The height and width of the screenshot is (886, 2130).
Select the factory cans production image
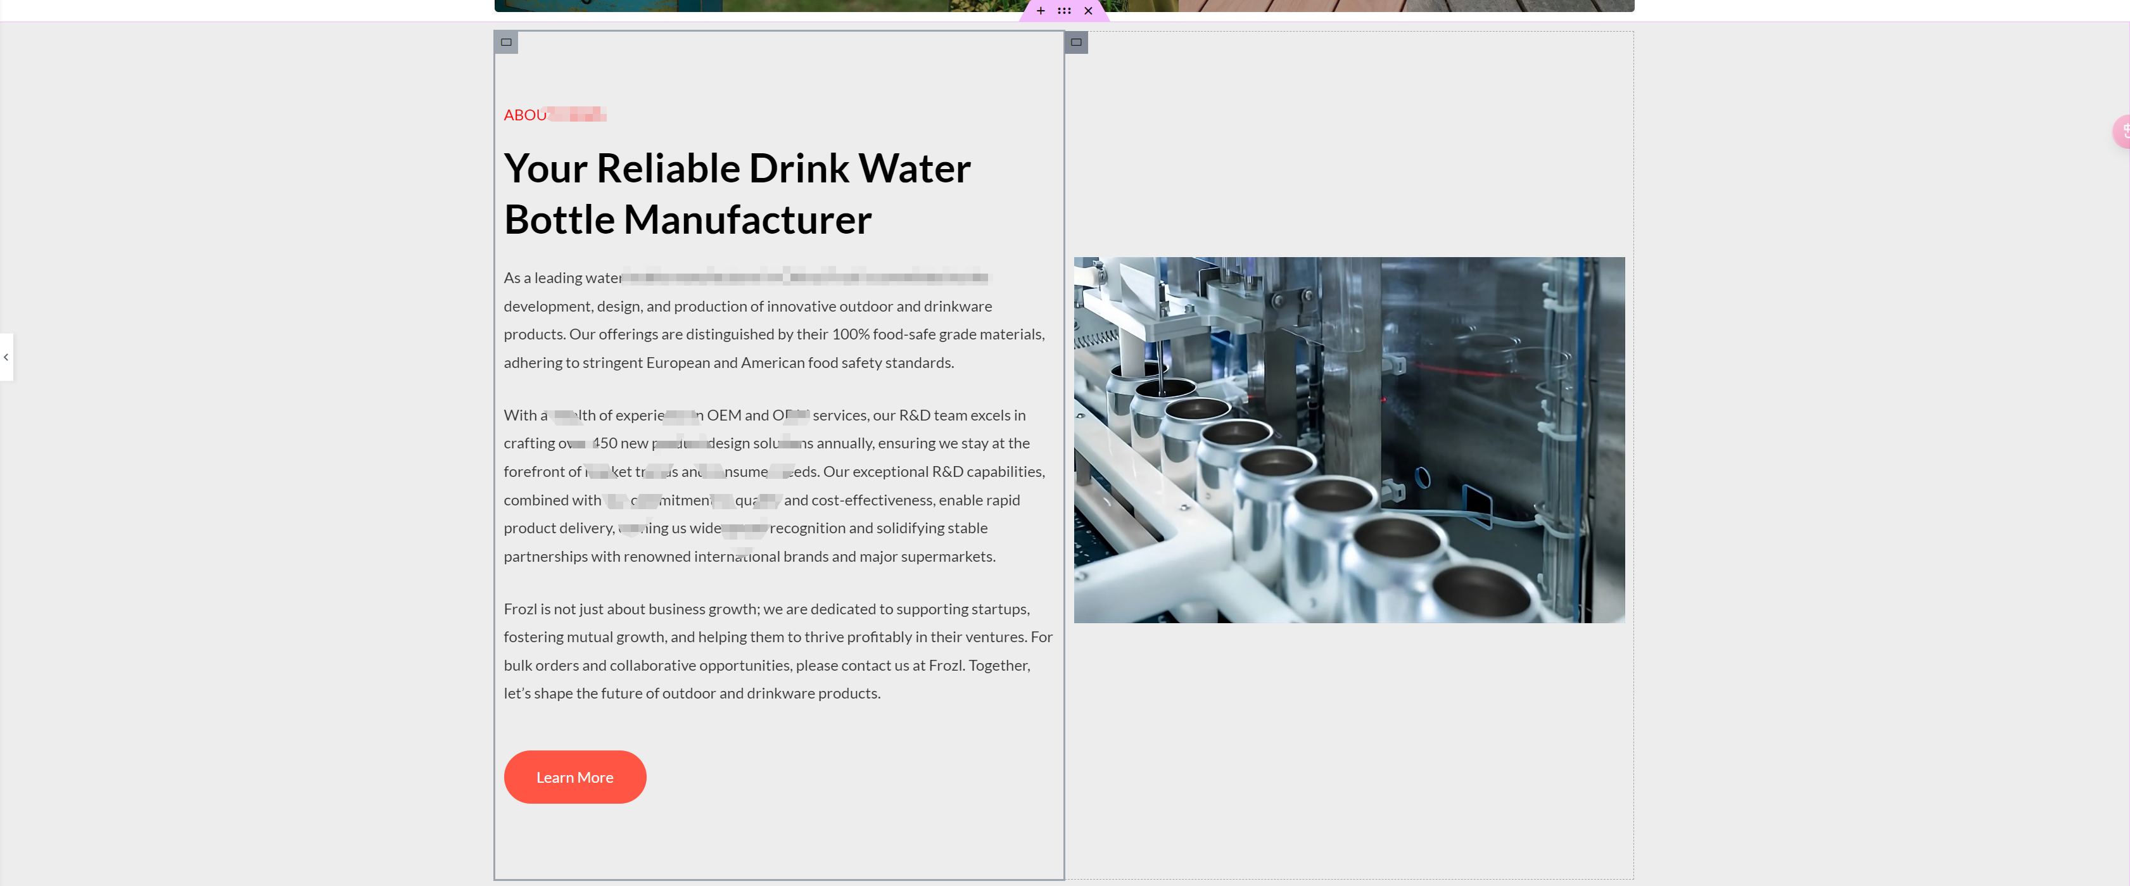1348,440
